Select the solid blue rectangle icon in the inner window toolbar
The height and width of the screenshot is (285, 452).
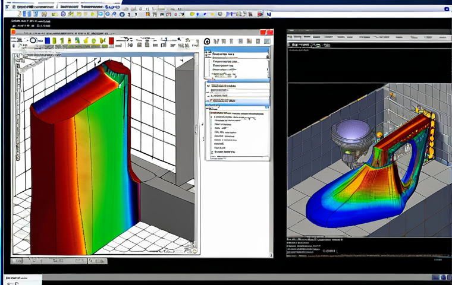[x=47, y=40]
